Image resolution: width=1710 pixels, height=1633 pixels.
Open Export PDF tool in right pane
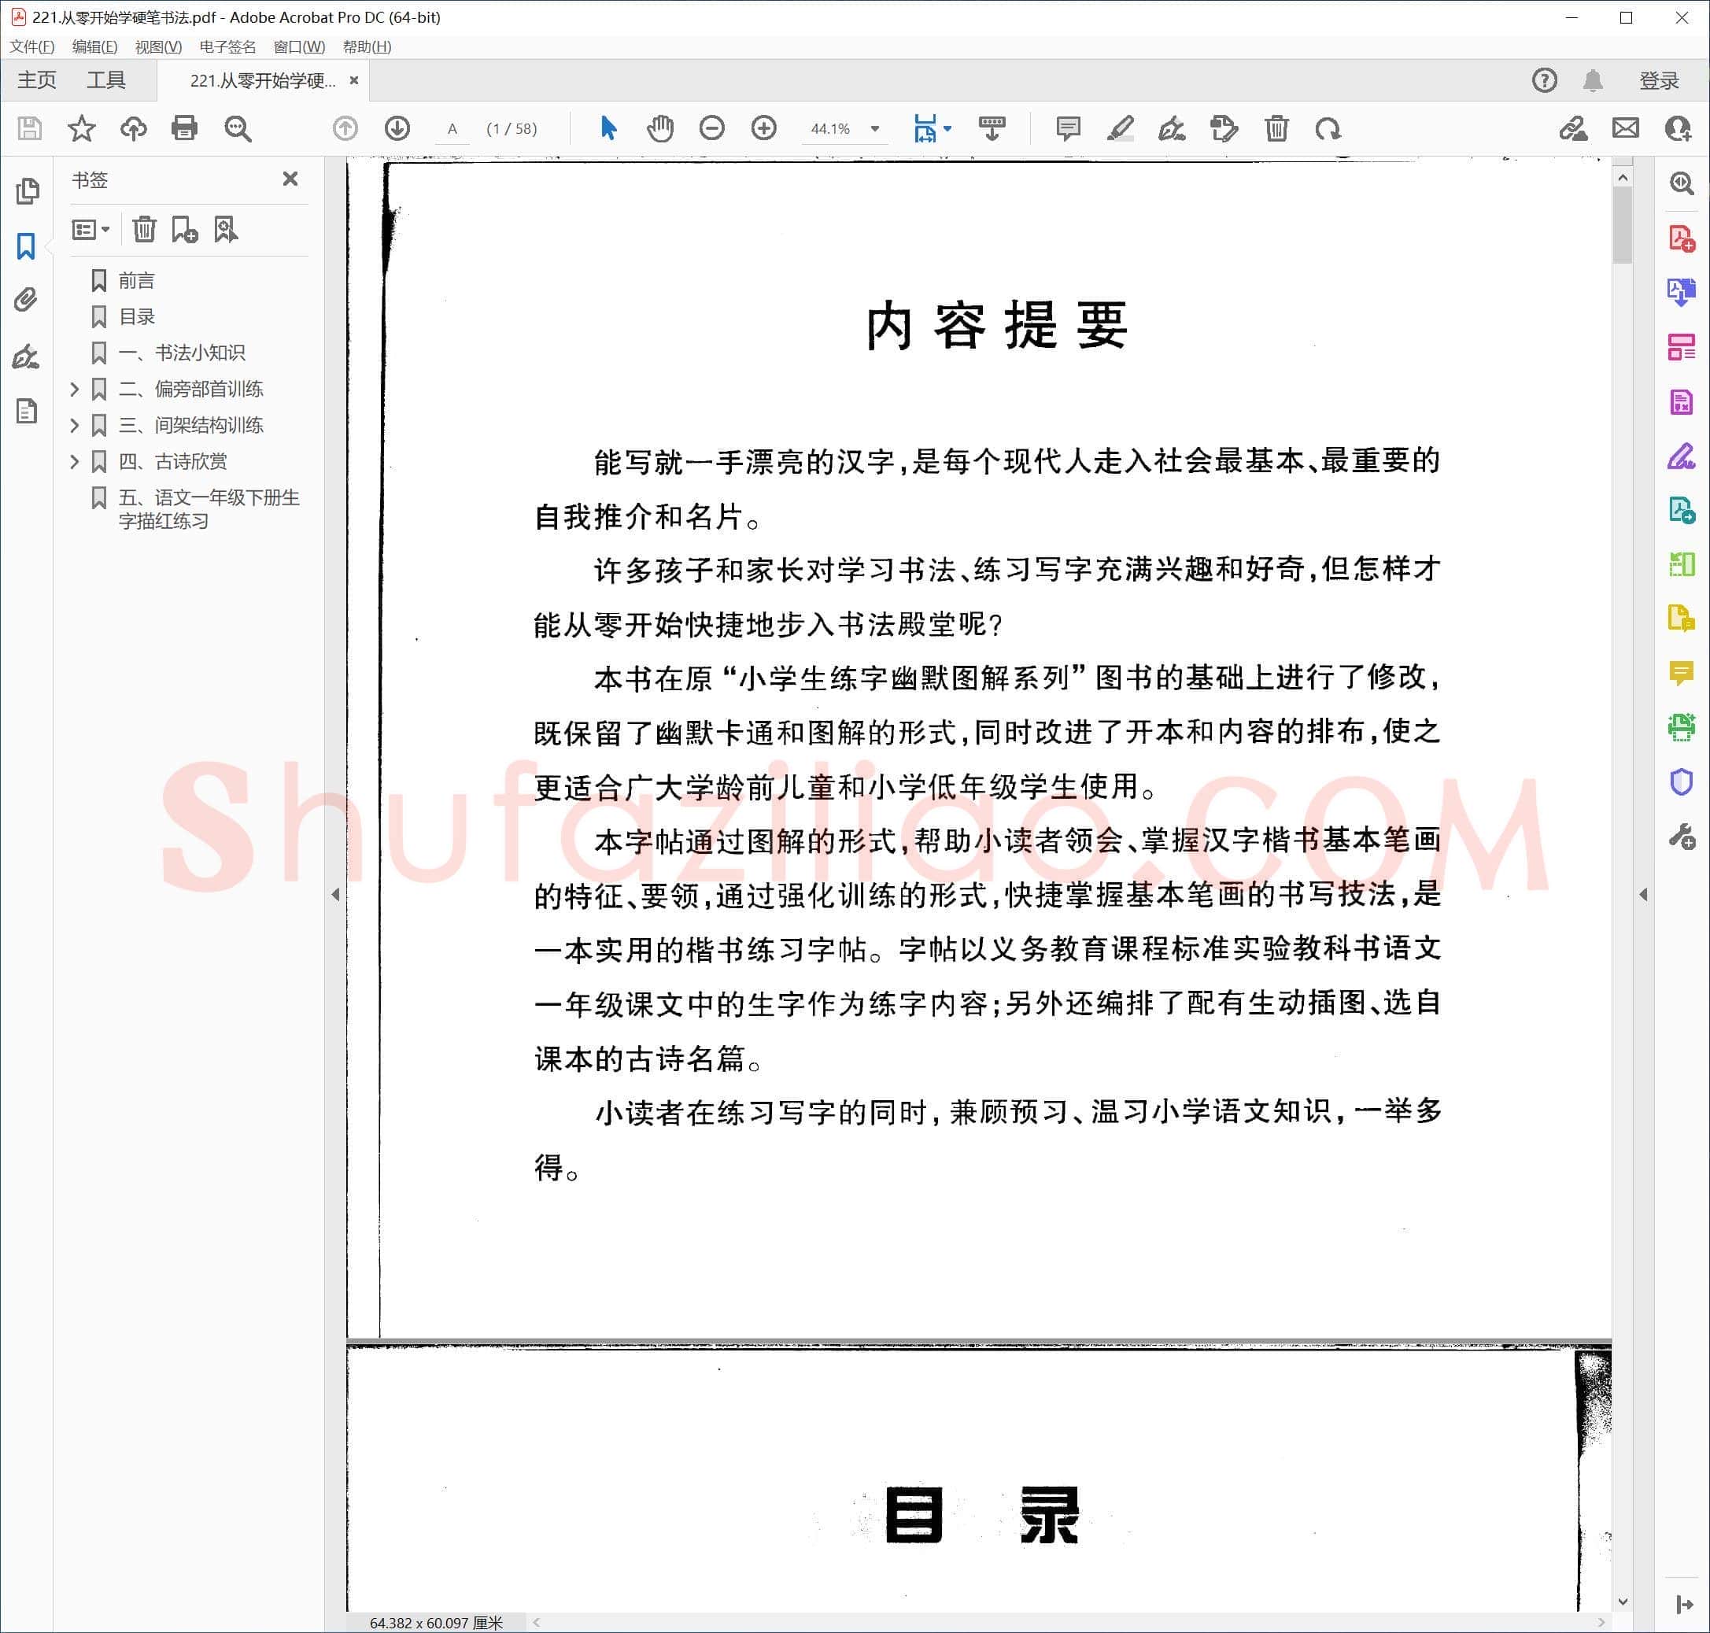tap(1682, 293)
